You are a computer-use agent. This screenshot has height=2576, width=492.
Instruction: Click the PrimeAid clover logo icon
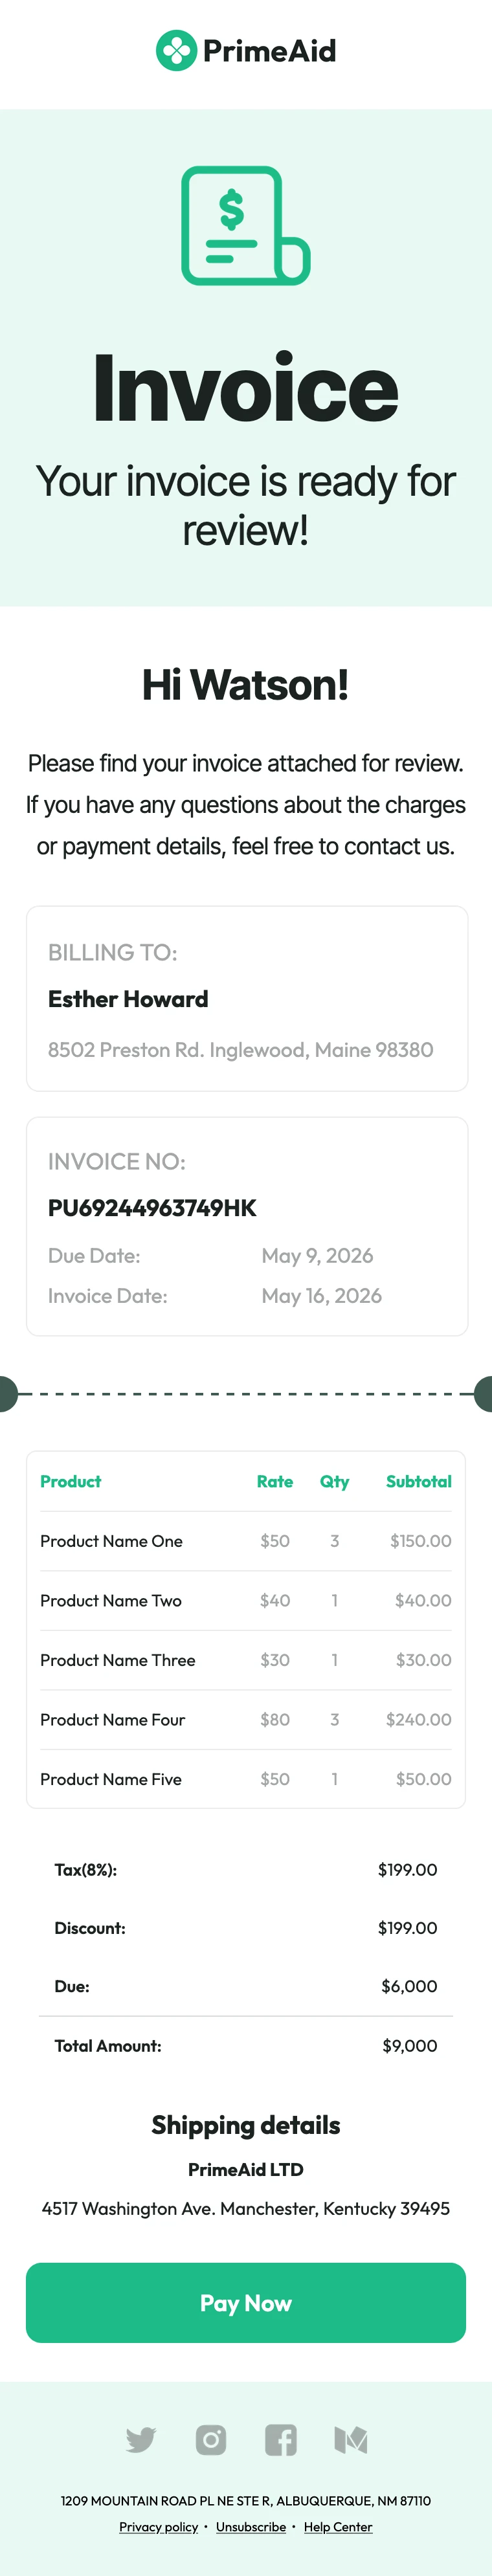pos(176,50)
